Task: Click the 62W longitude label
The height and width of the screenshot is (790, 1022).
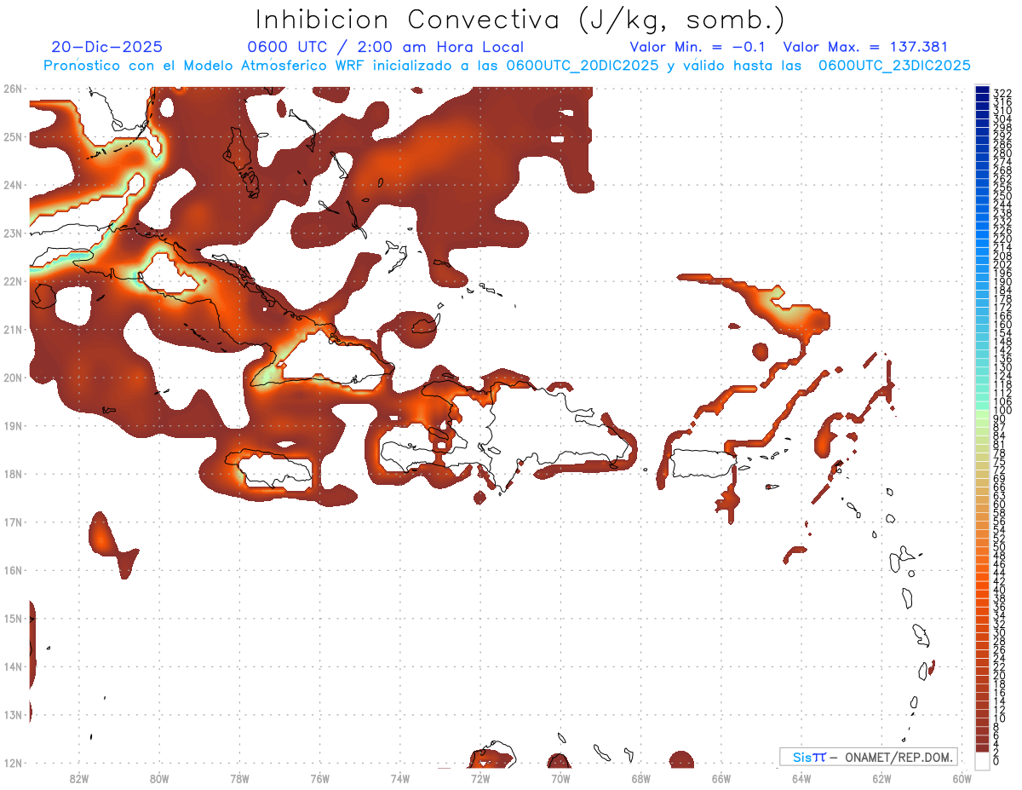Action: coord(882,778)
